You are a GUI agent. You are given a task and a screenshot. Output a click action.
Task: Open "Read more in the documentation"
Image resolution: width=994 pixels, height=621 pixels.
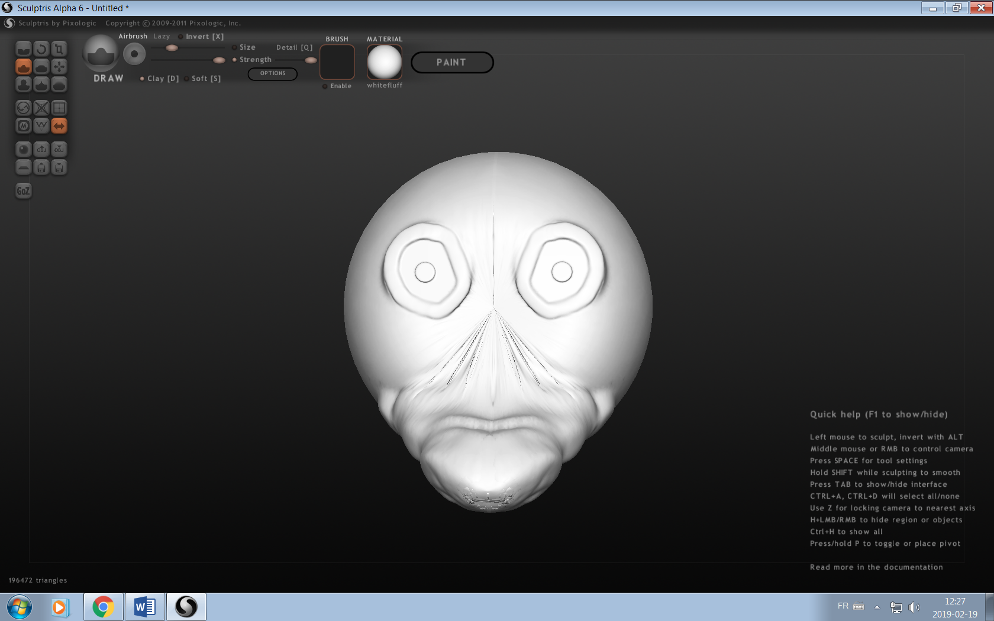[876, 567]
